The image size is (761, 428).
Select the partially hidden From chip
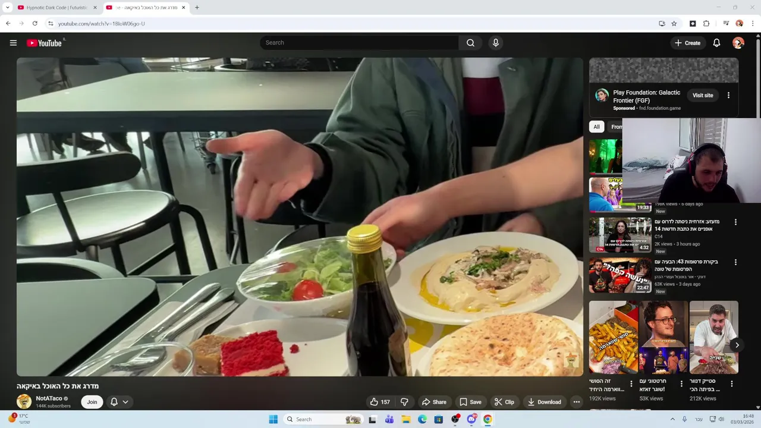coord(615,127)
